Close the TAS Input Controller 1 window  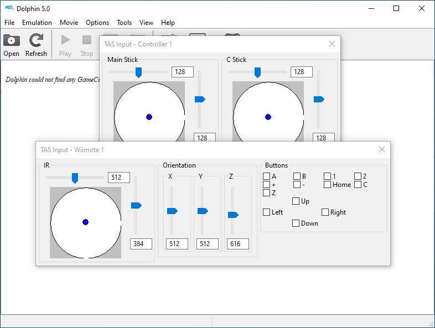pos(332,44)
